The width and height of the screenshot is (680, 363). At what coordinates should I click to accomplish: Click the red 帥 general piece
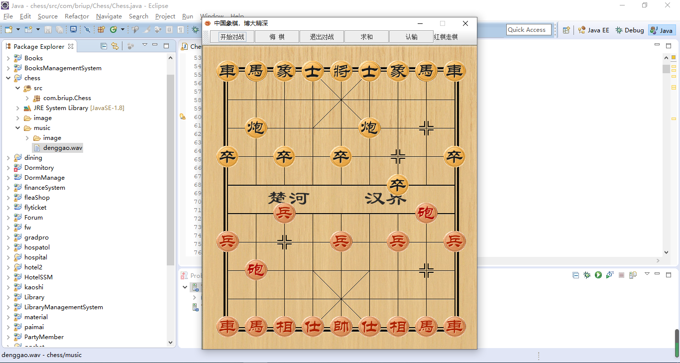[341, 327]
